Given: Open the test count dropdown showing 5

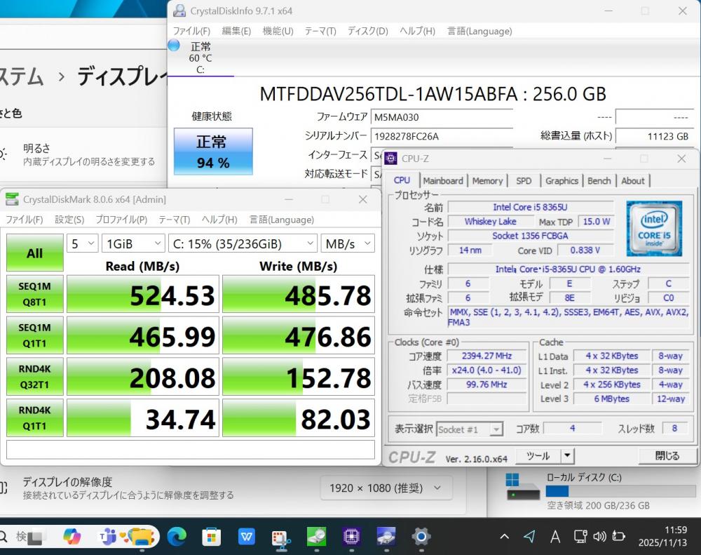Looking at the screenshot, I should pos(82,243).
